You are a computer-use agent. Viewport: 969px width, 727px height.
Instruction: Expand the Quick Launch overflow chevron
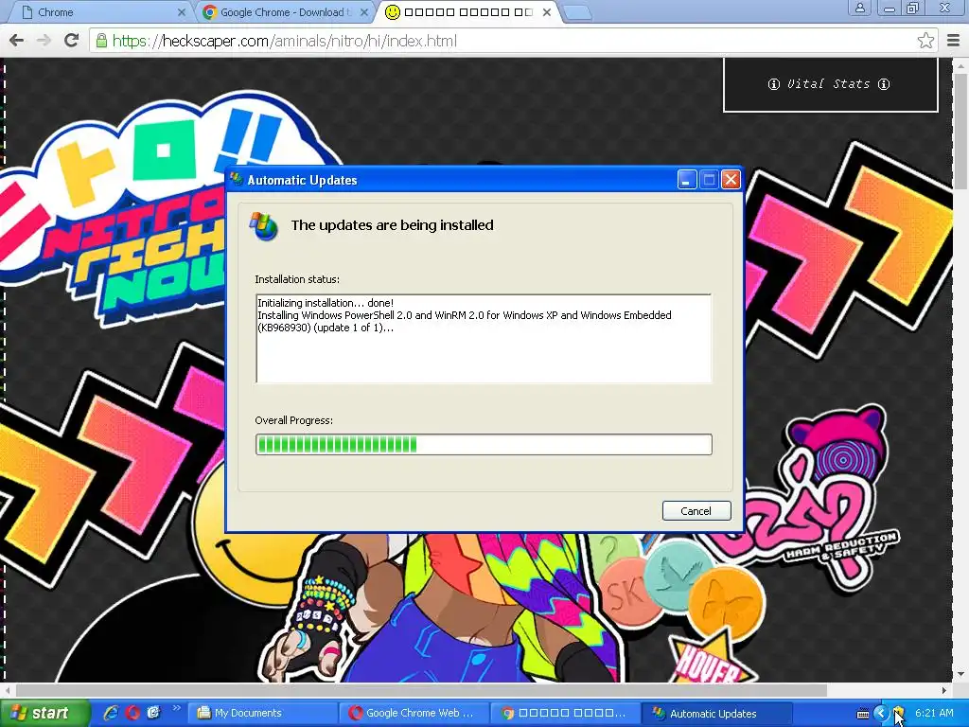point(176,708)
